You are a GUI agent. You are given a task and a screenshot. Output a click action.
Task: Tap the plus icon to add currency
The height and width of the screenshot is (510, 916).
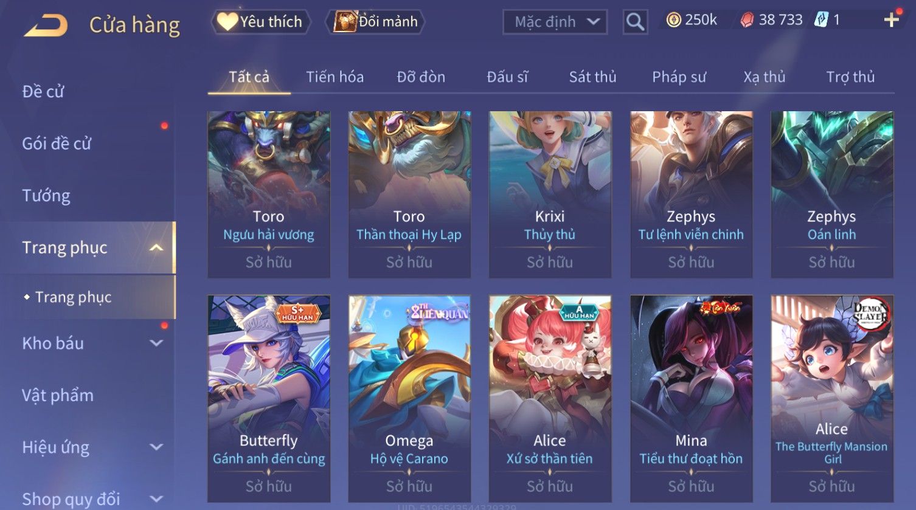click(x=891, y=20)
